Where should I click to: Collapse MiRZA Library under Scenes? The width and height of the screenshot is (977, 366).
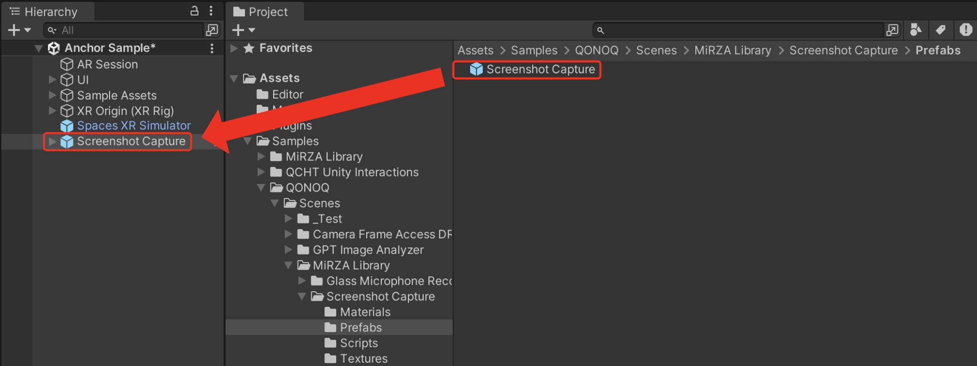pyautogui.click(x=288, y=265)
